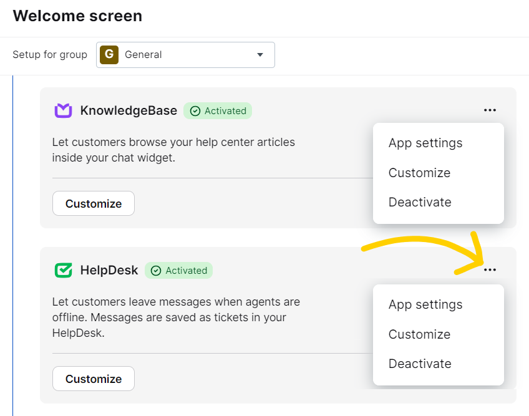This screenshot has height=416, width=529.
Task: Open the General group selector
Action: point(185,55)
